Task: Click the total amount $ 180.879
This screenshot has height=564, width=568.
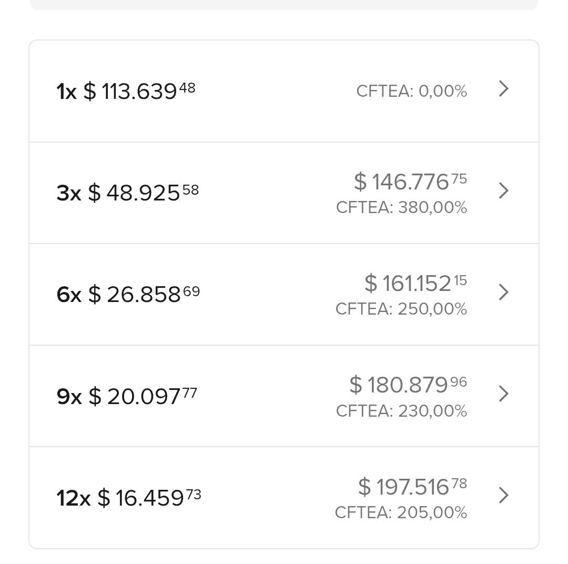Action: pos(408,384)
